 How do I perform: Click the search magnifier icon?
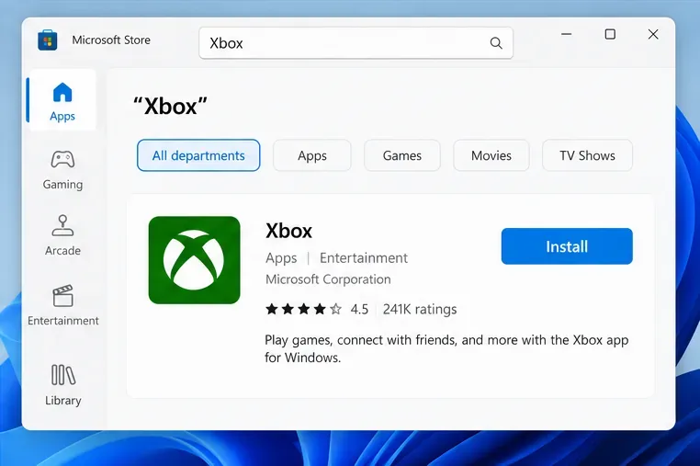click(496, 43)
